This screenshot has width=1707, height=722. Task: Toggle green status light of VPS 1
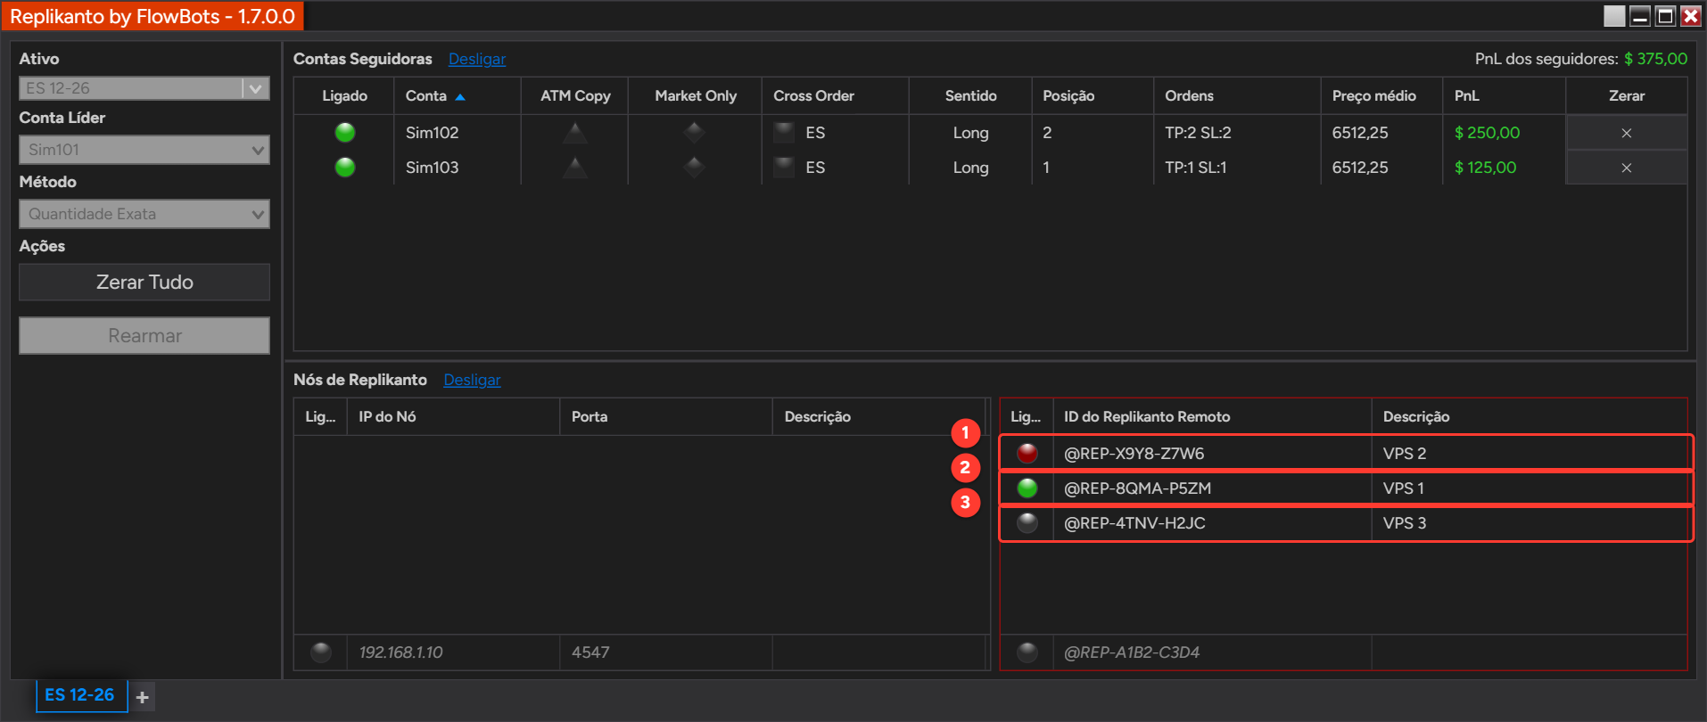click(1027, 488)
